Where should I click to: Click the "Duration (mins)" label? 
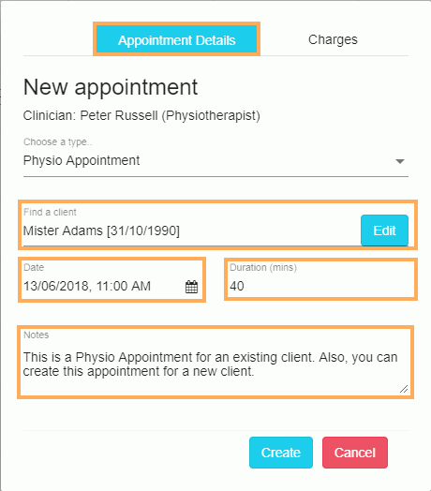pos(263,267)
